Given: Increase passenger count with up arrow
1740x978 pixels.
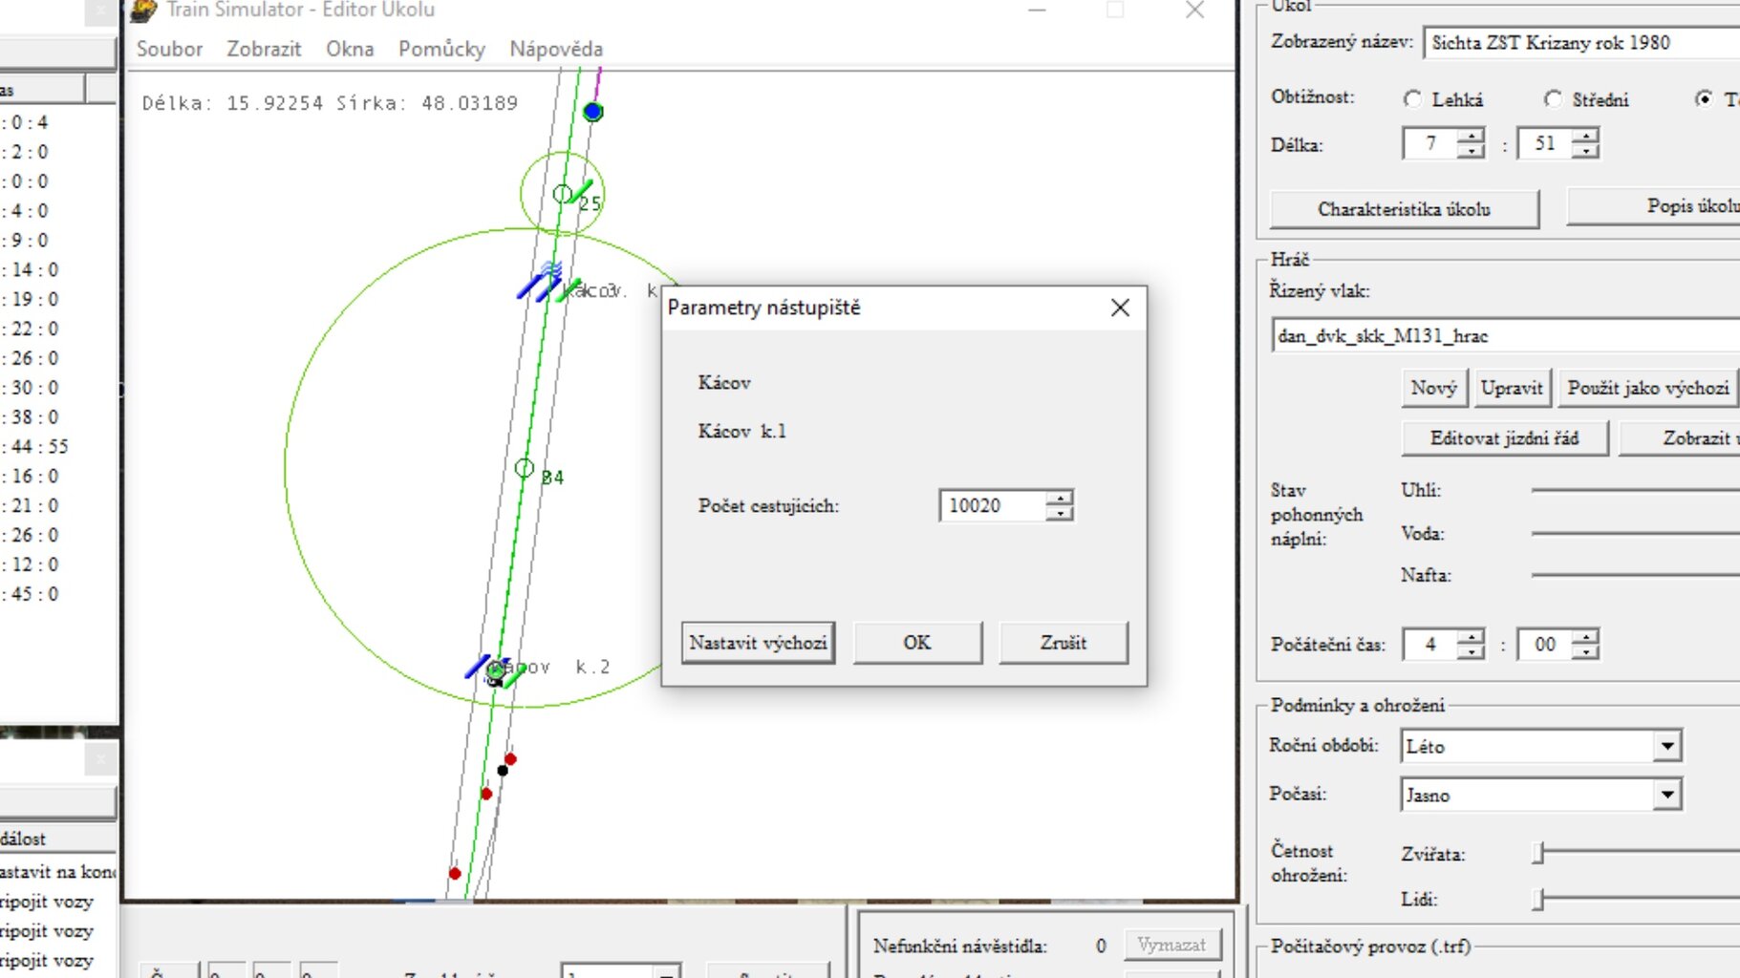Looking at the screenshot, I should 1059,498.
